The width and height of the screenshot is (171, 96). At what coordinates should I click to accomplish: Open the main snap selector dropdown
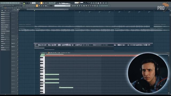(50, 6)
